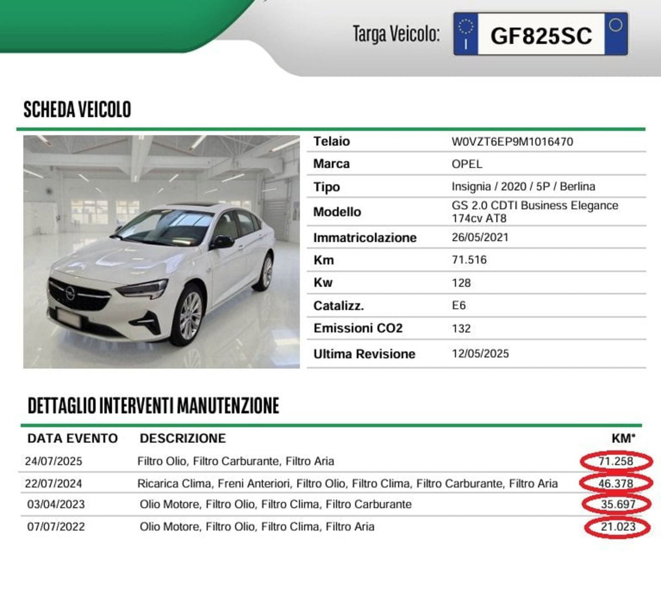Click the Catalizz. value E6

tap(458, 305)
